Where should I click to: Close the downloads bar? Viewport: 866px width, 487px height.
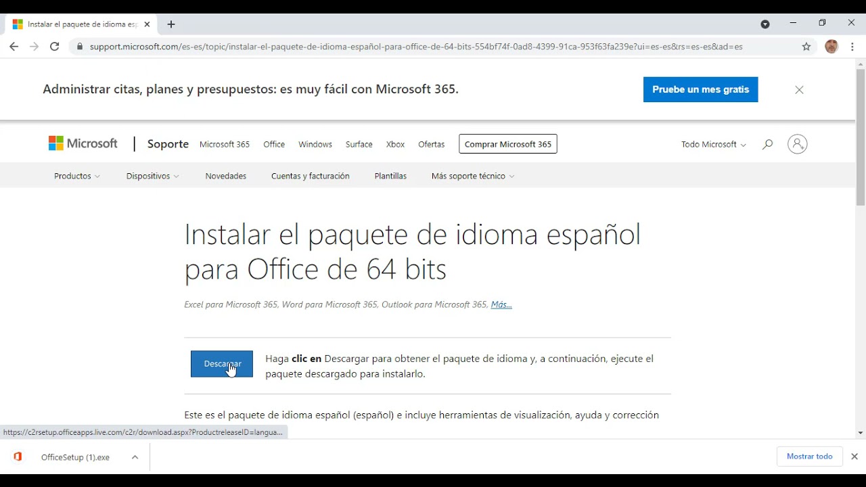point(854,457)
